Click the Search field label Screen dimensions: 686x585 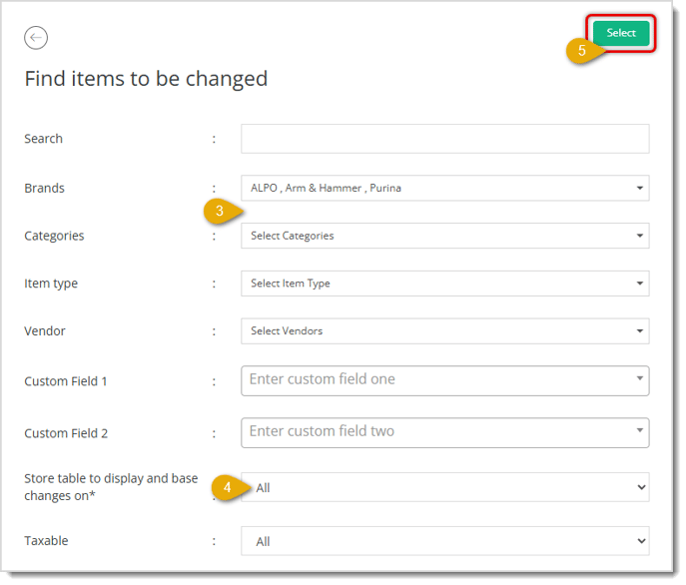[x=44, y=140]
